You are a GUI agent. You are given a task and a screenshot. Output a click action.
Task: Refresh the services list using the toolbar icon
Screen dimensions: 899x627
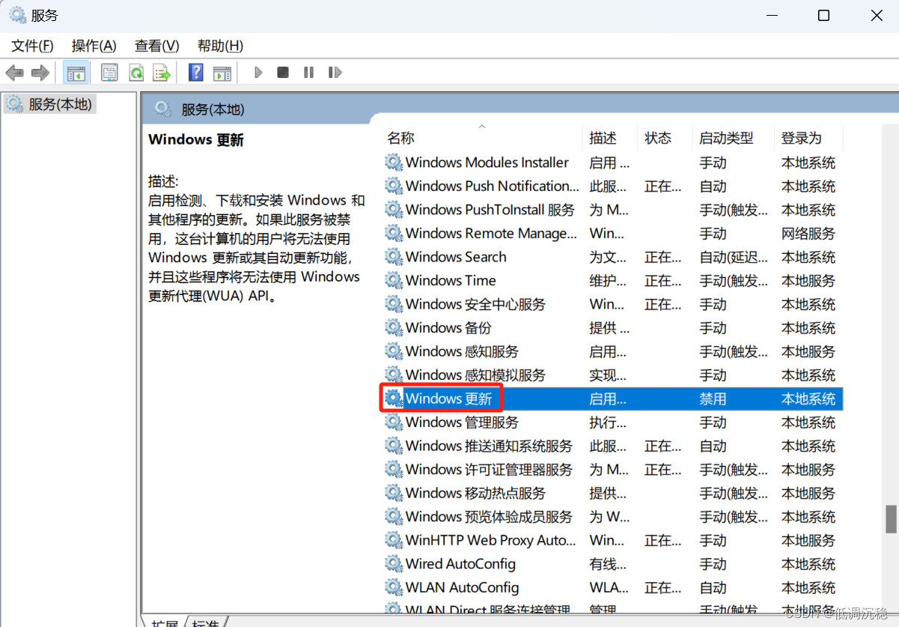coord(136,73)
